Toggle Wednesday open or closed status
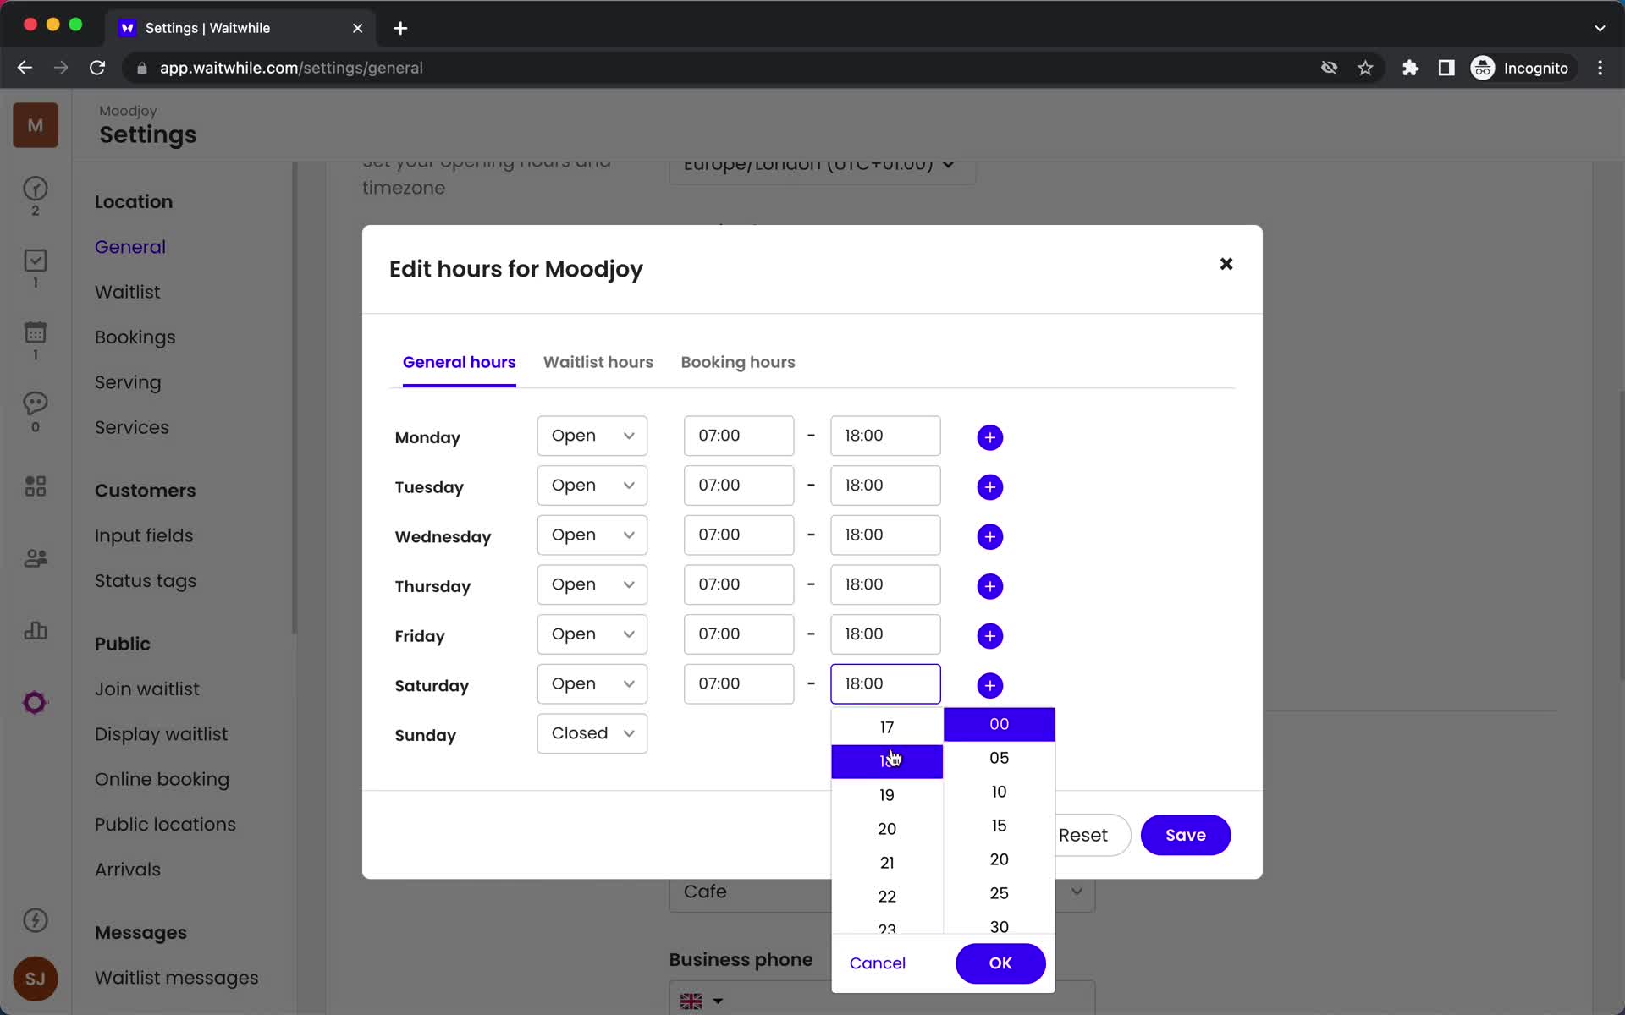The width and height of the screenshot is (1625, 1015). click(x=592, y=535)
